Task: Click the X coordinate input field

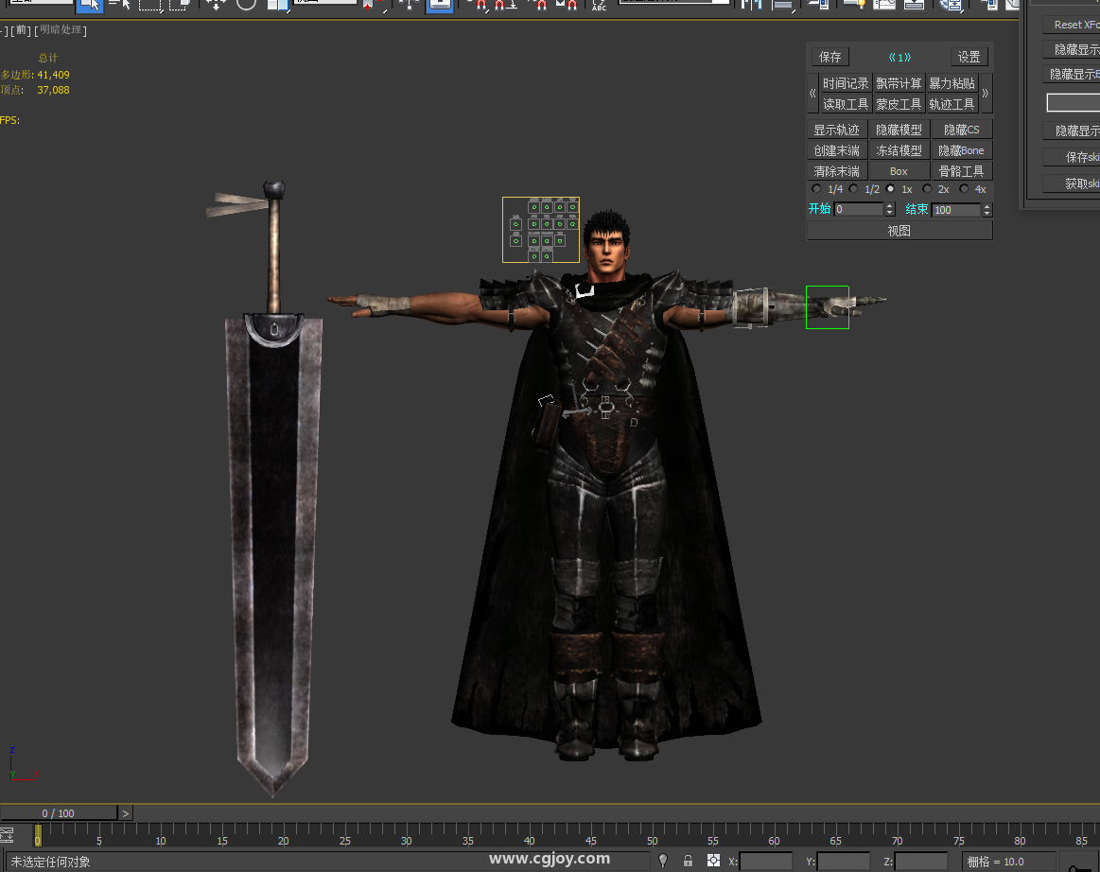Action: pyautogui.click(x=765, y=862)
